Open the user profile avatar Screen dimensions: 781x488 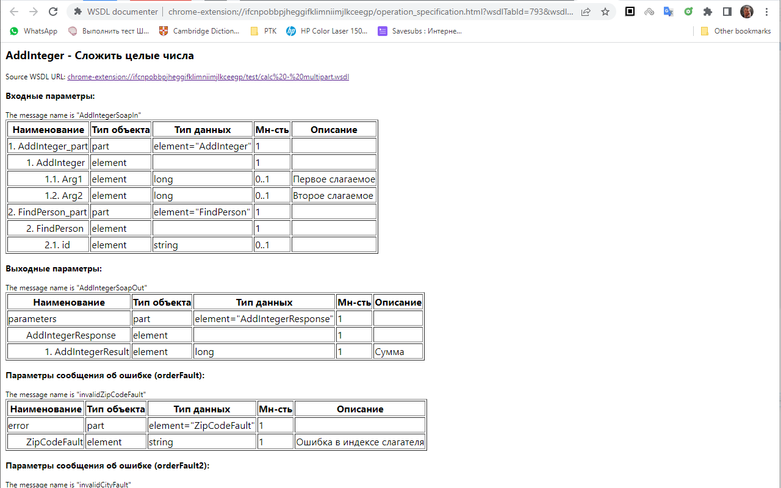[747, 12]
